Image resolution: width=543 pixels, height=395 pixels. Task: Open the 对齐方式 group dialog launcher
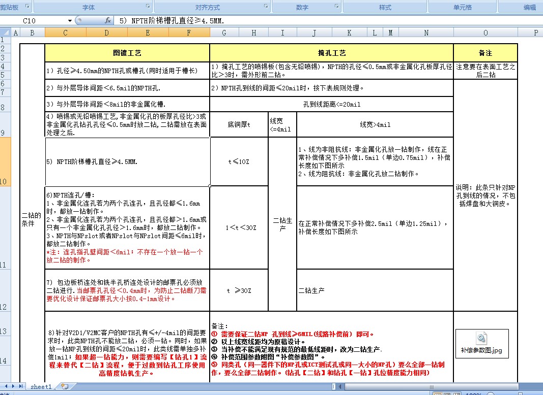point(266,6)
